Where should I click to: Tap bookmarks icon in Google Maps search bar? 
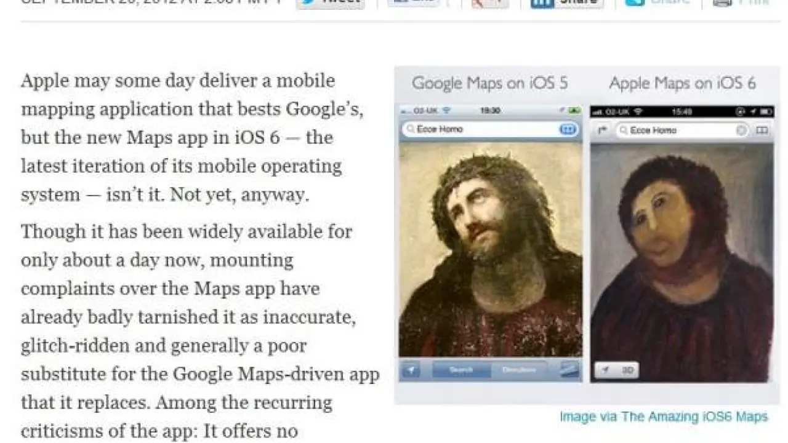point(567,130)
